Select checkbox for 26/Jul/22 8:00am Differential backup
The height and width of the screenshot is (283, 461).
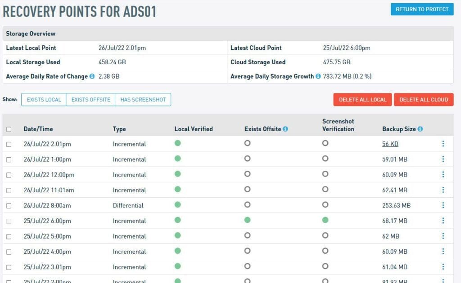pos(9,206)
